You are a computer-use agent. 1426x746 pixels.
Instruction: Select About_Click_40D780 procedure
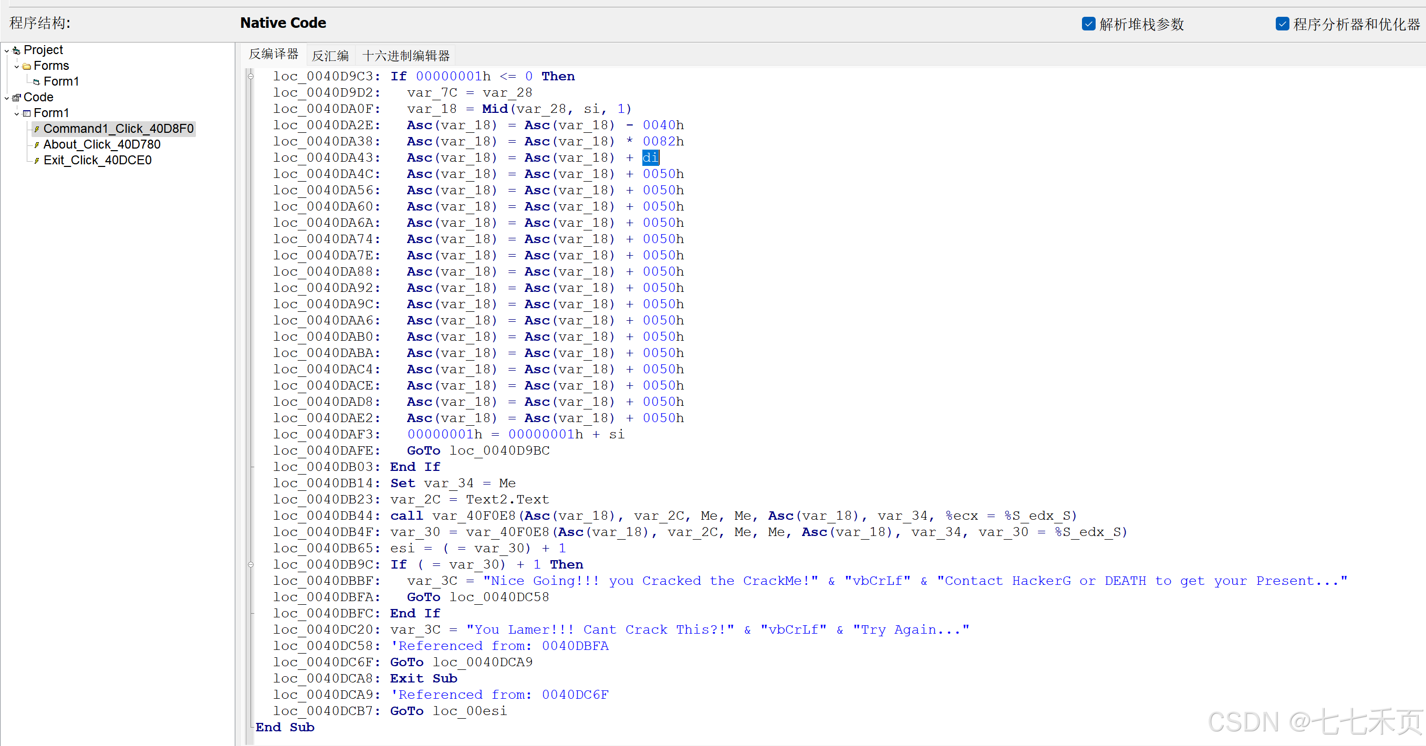click(102, 144)
